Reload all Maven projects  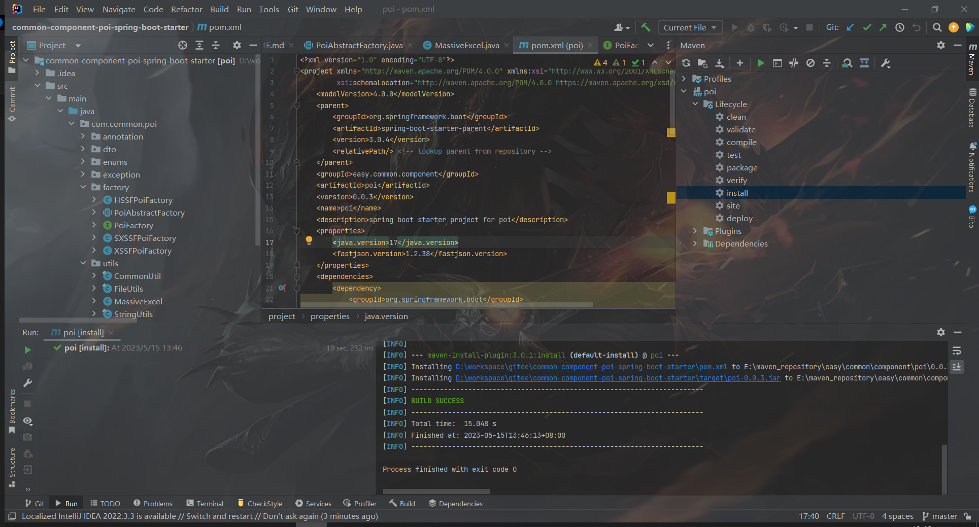tap(686, 63)
